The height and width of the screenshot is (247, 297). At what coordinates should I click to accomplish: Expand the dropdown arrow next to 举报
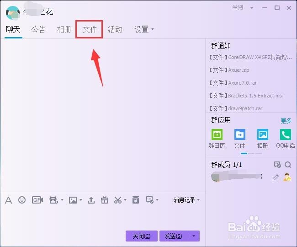coord(252,8)
